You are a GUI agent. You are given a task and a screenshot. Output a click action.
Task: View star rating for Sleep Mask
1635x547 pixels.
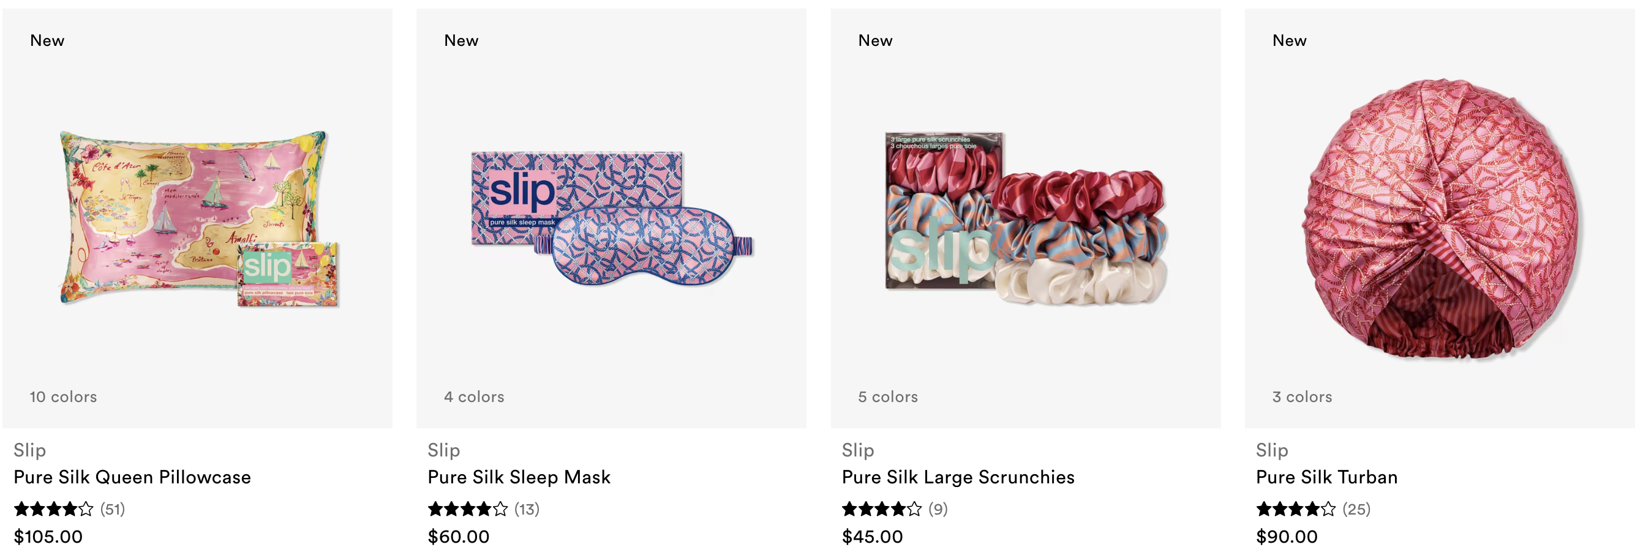[468, 509]
